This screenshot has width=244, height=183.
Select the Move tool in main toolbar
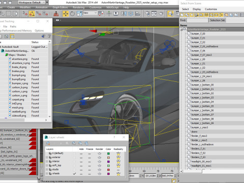tap(66, 14)
